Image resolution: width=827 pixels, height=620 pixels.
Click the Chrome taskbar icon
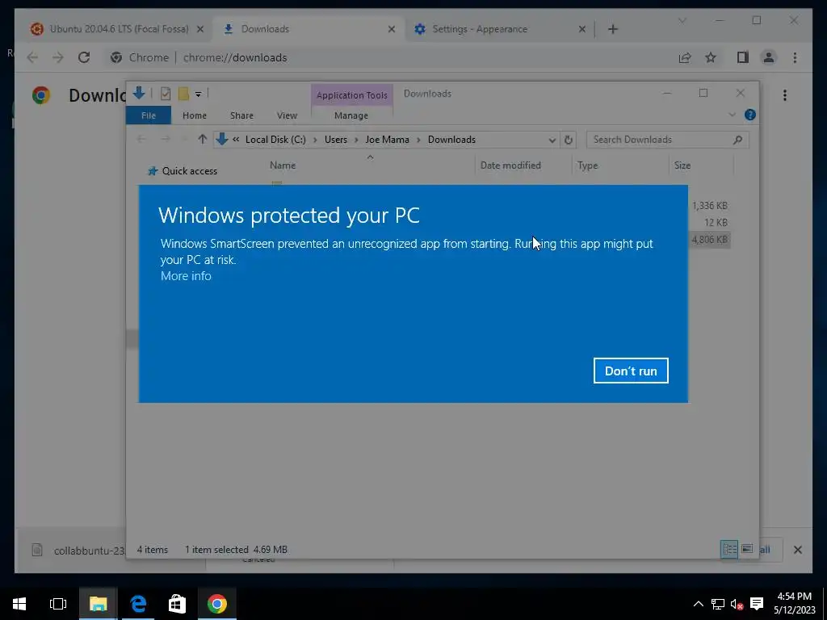tap(216, 604)
